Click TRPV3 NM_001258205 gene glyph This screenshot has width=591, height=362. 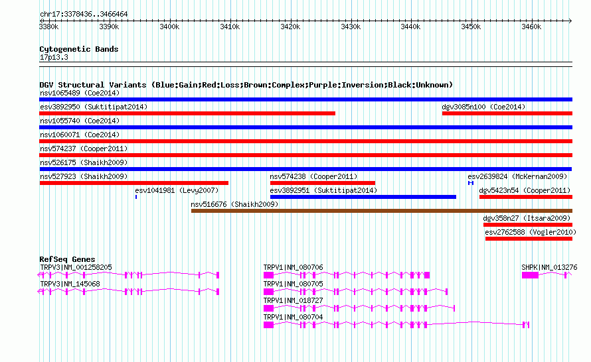(x=129, y=275)
